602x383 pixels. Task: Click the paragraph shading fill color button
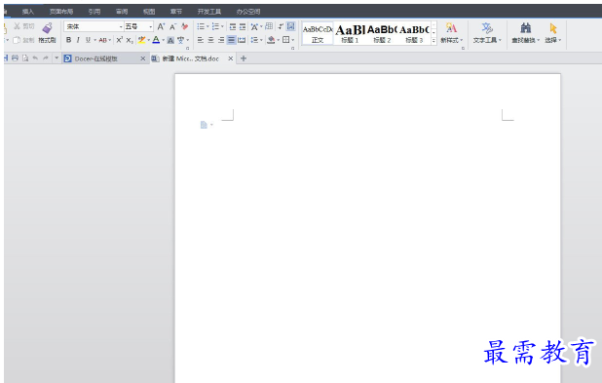point(271,40)
